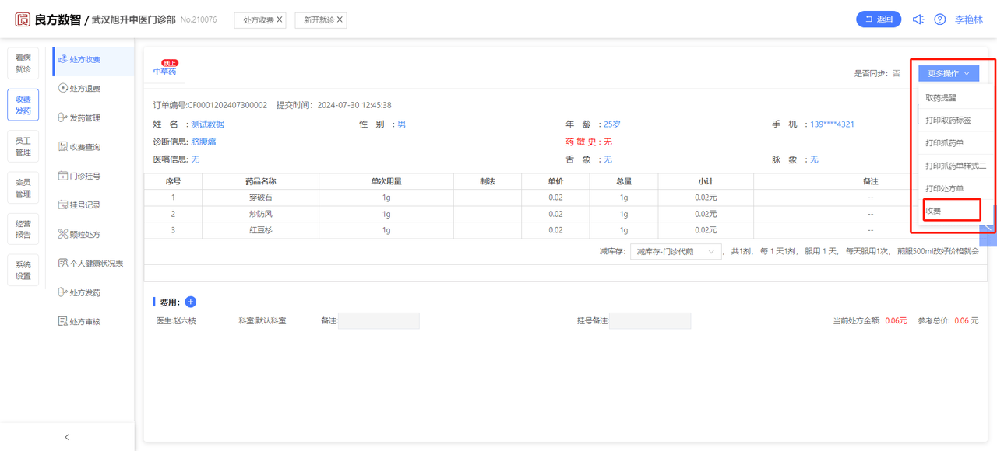
Task: Click the 药品名称 column header
Action: pos(260,181)
